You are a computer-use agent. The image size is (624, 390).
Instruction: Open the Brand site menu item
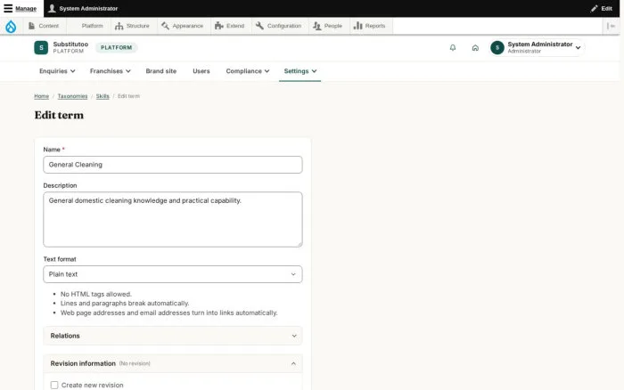coord(160,71)
